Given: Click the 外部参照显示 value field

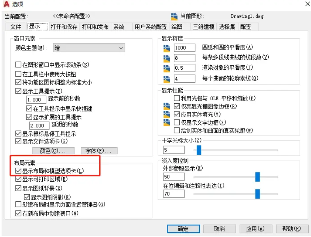Looking at the screenshot, I should point(174,177).
